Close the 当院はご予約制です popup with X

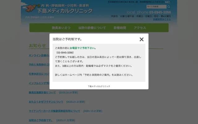click(142, 39)
